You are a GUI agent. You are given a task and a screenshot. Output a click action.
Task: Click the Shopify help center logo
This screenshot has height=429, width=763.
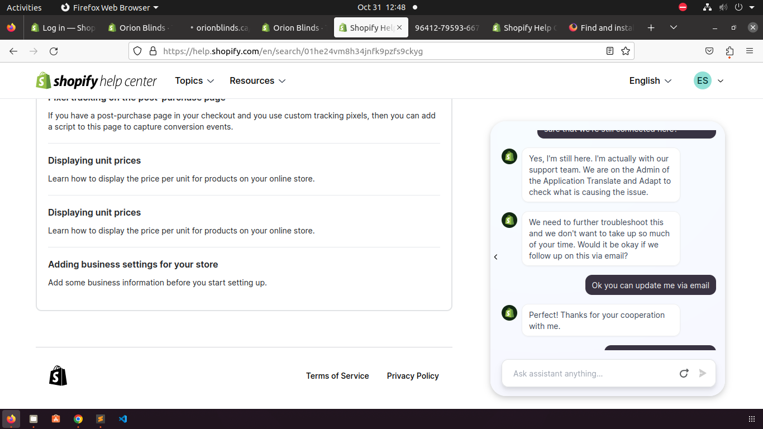pos(96,81)
